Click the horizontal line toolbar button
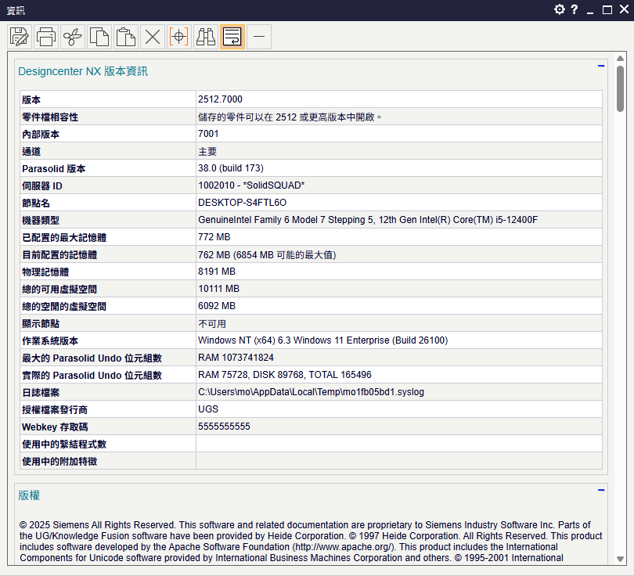 259,37
